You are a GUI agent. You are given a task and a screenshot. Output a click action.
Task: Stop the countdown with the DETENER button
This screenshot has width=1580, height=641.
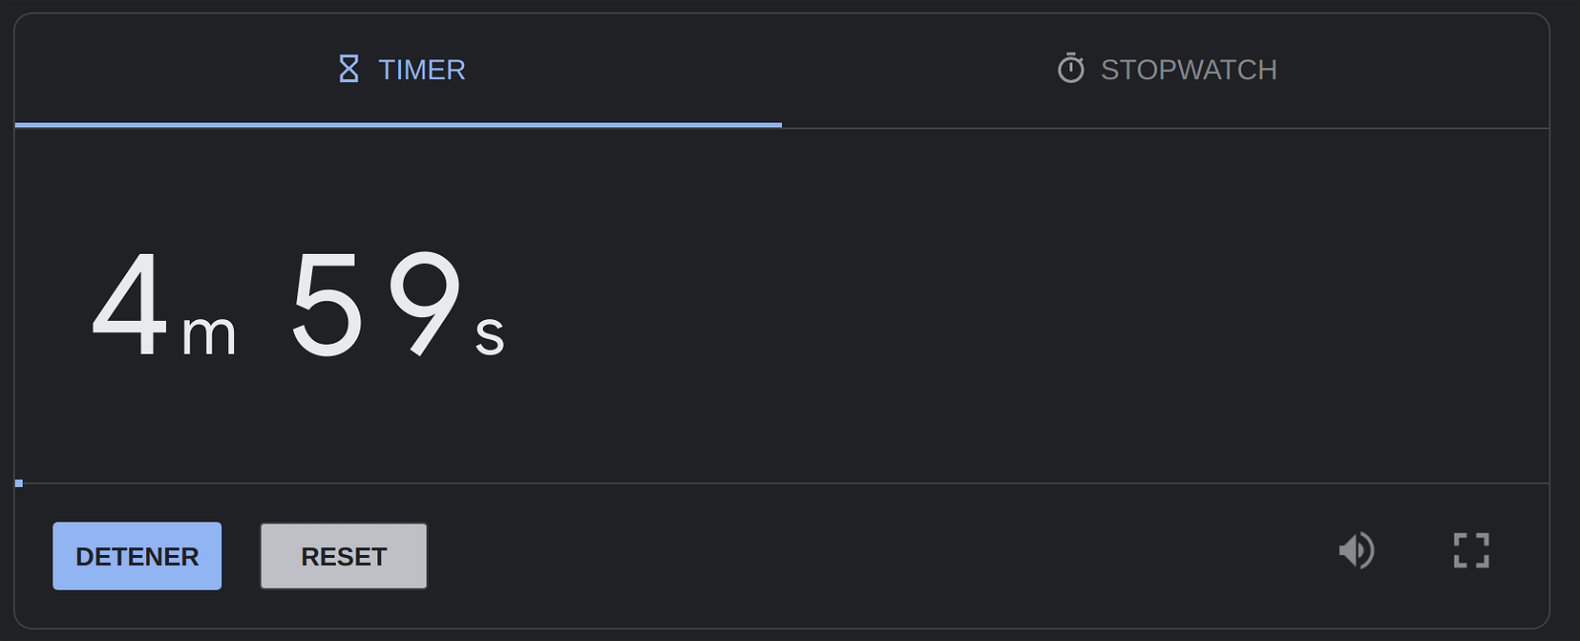coord(137,556)
